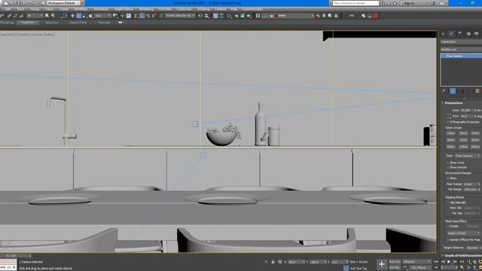Open the Material Editor icon
482x271 pixels.
pyautogui.click(x=229, y=15)
